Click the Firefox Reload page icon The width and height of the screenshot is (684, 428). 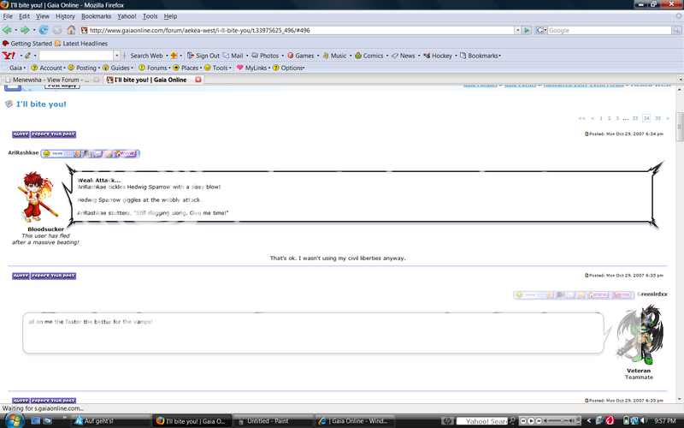pyautogui.click(x=44, y=30)
